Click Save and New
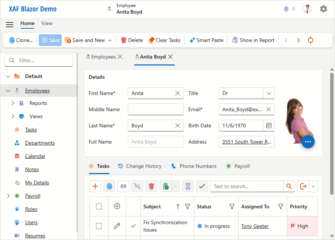The width and height of the screenshot is (335, 240). pyautogui.click(x=85, y=40)
